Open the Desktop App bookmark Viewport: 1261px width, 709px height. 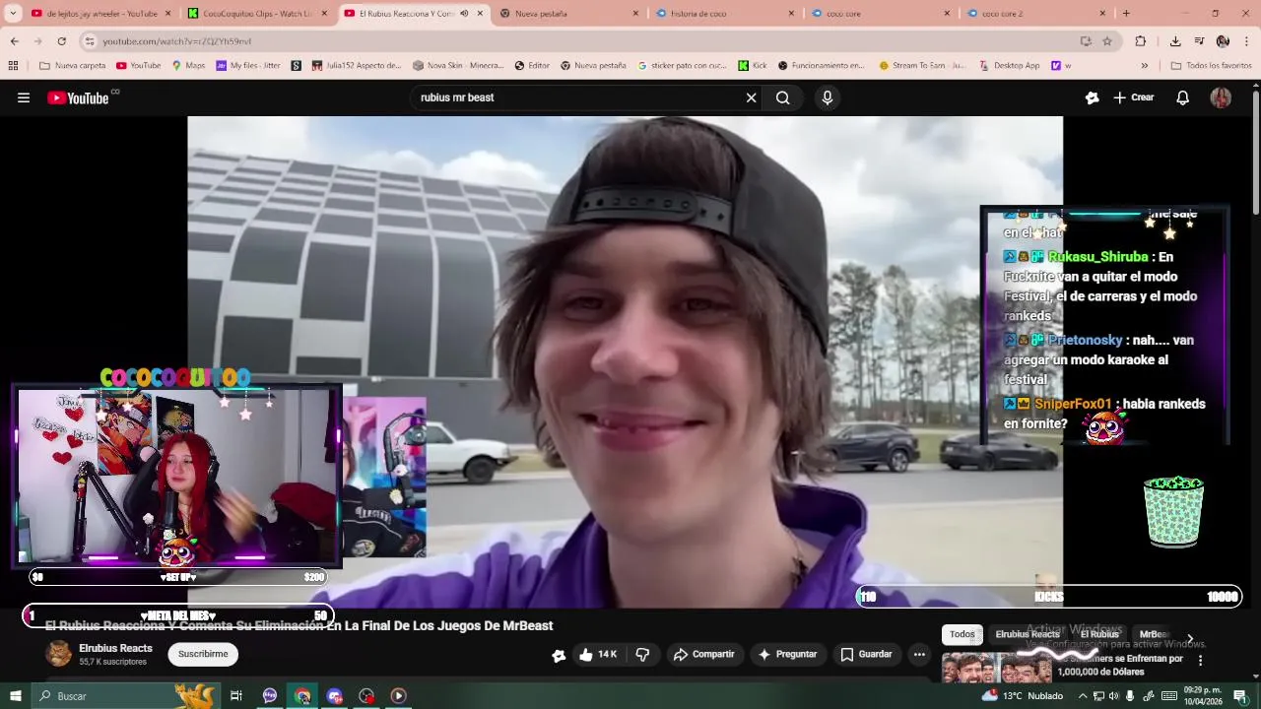click(x=1009, y=66)
